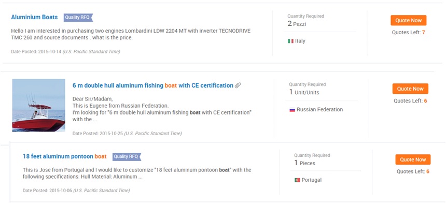Click the Portugal flag icon

point(297,180)
